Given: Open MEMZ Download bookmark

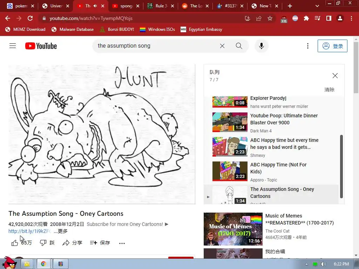Looking at the screenshot, I should click(25, 29).
